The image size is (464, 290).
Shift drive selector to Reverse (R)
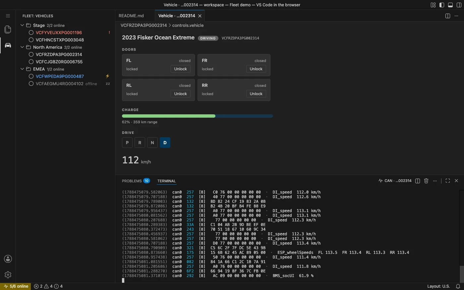pos(140,143)
